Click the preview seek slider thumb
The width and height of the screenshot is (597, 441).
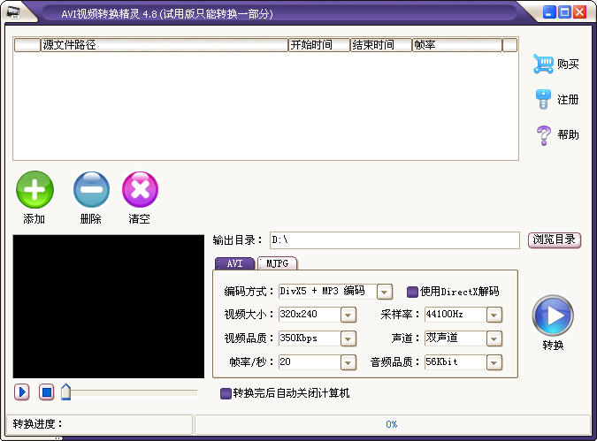[x=65, y=392]
